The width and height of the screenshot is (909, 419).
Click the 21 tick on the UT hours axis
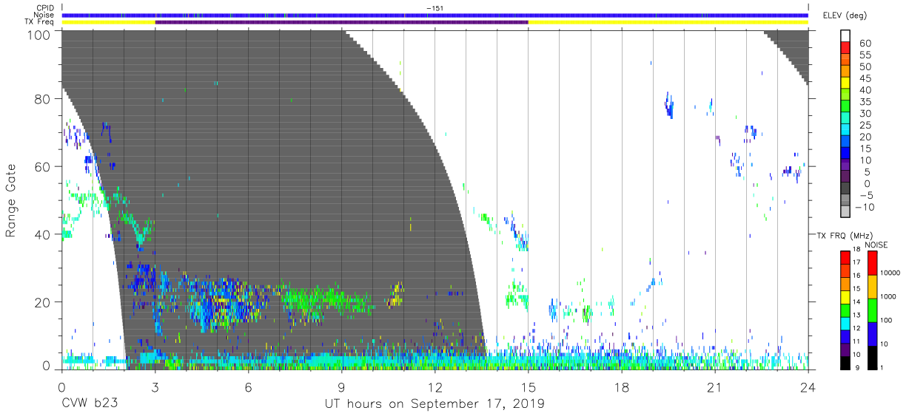pyautogui.click(x=714, y=386)
